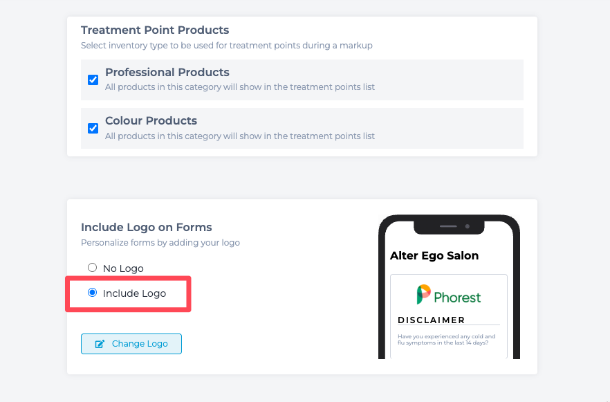Click the Alter Ego Salon title in preview

[434, 256]
